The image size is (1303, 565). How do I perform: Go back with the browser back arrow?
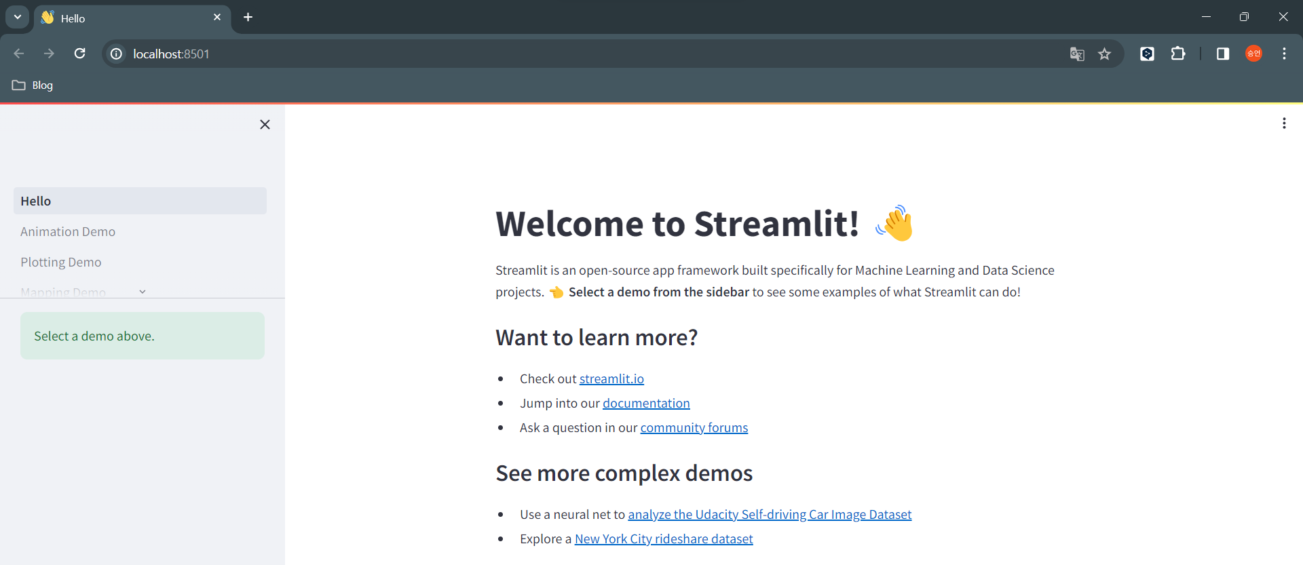(x=19, y=54)
